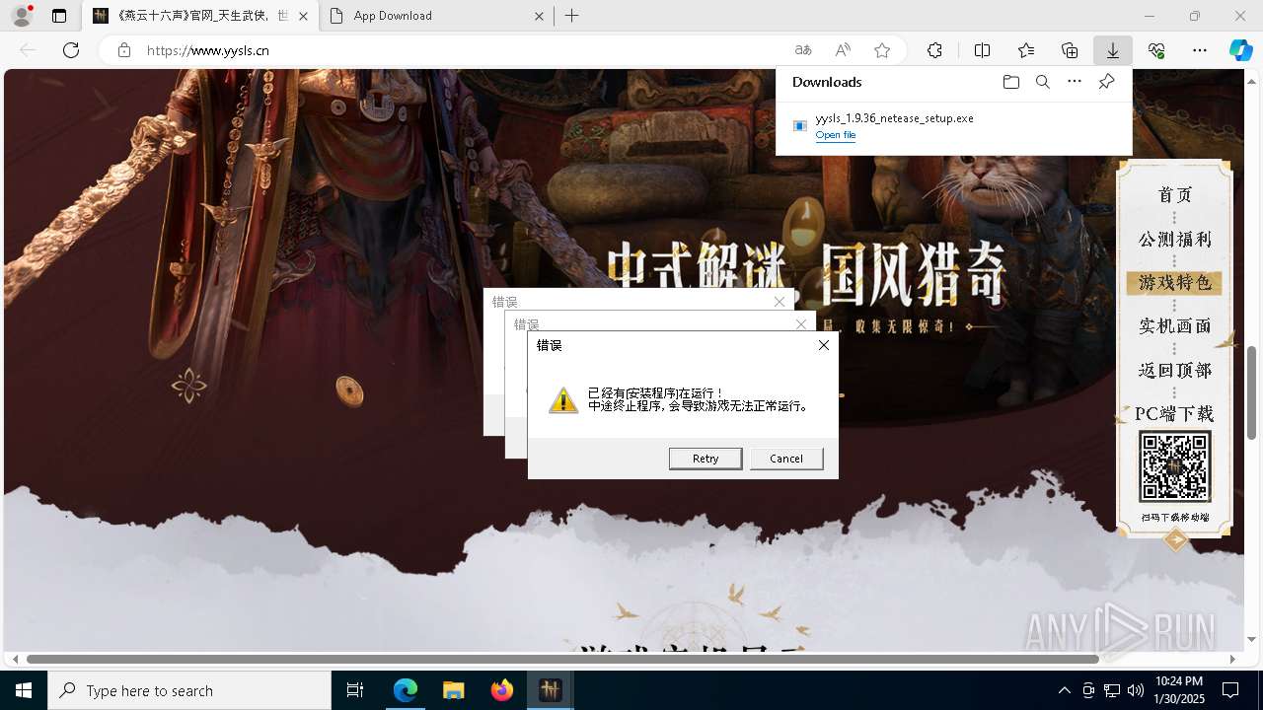Open the Extensions menu
This screenshot has width=1263, height=710.
934,50
